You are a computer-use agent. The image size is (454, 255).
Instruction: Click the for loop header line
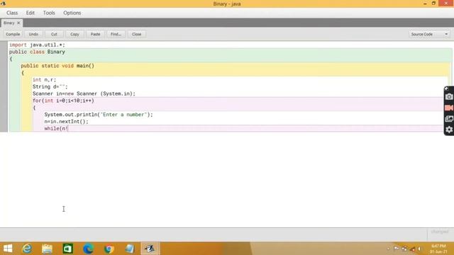pyautogui.click(x=63, y=101)
